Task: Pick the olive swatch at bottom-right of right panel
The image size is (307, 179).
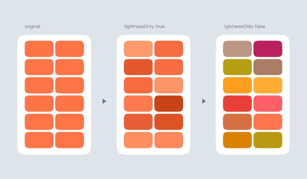Action: (267, 140)
